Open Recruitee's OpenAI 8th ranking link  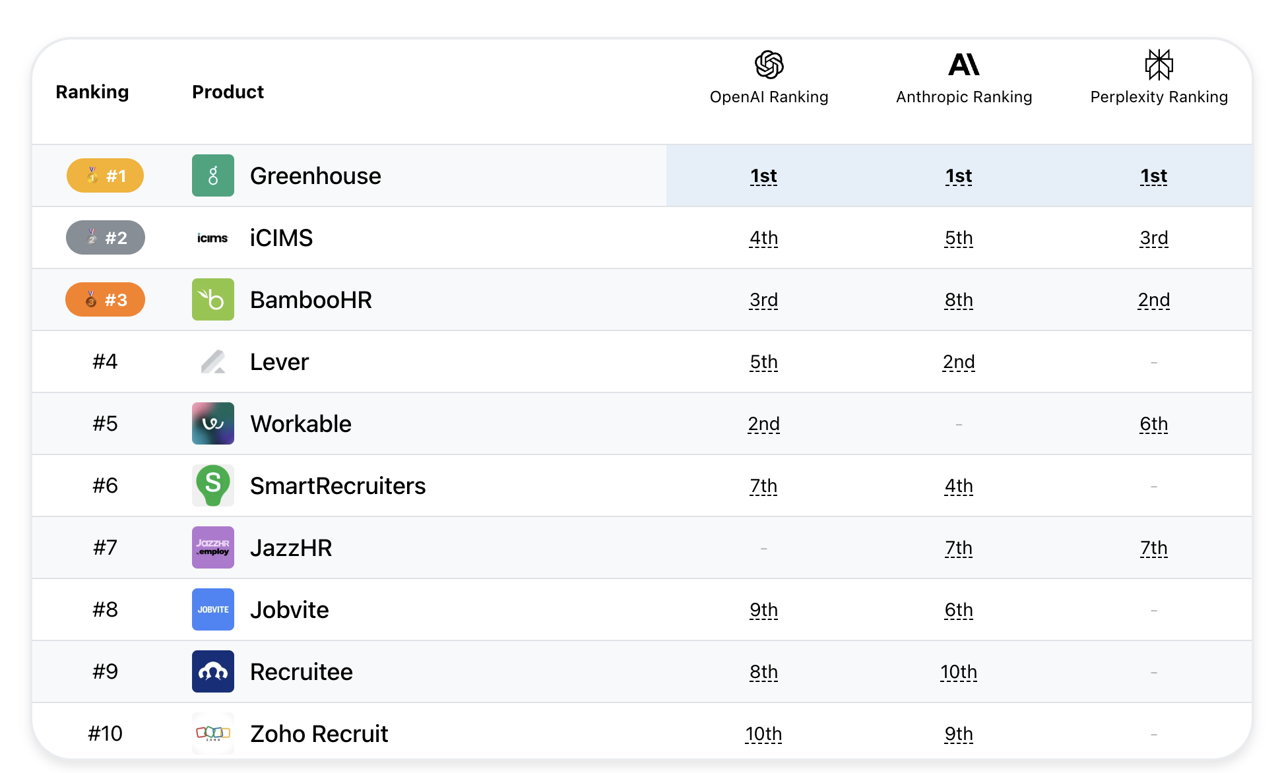click(763, 672)
